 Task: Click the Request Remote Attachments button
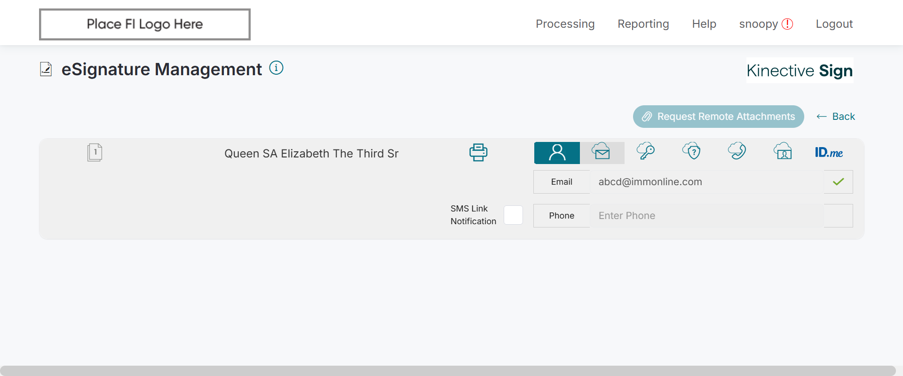pos(718,117)
